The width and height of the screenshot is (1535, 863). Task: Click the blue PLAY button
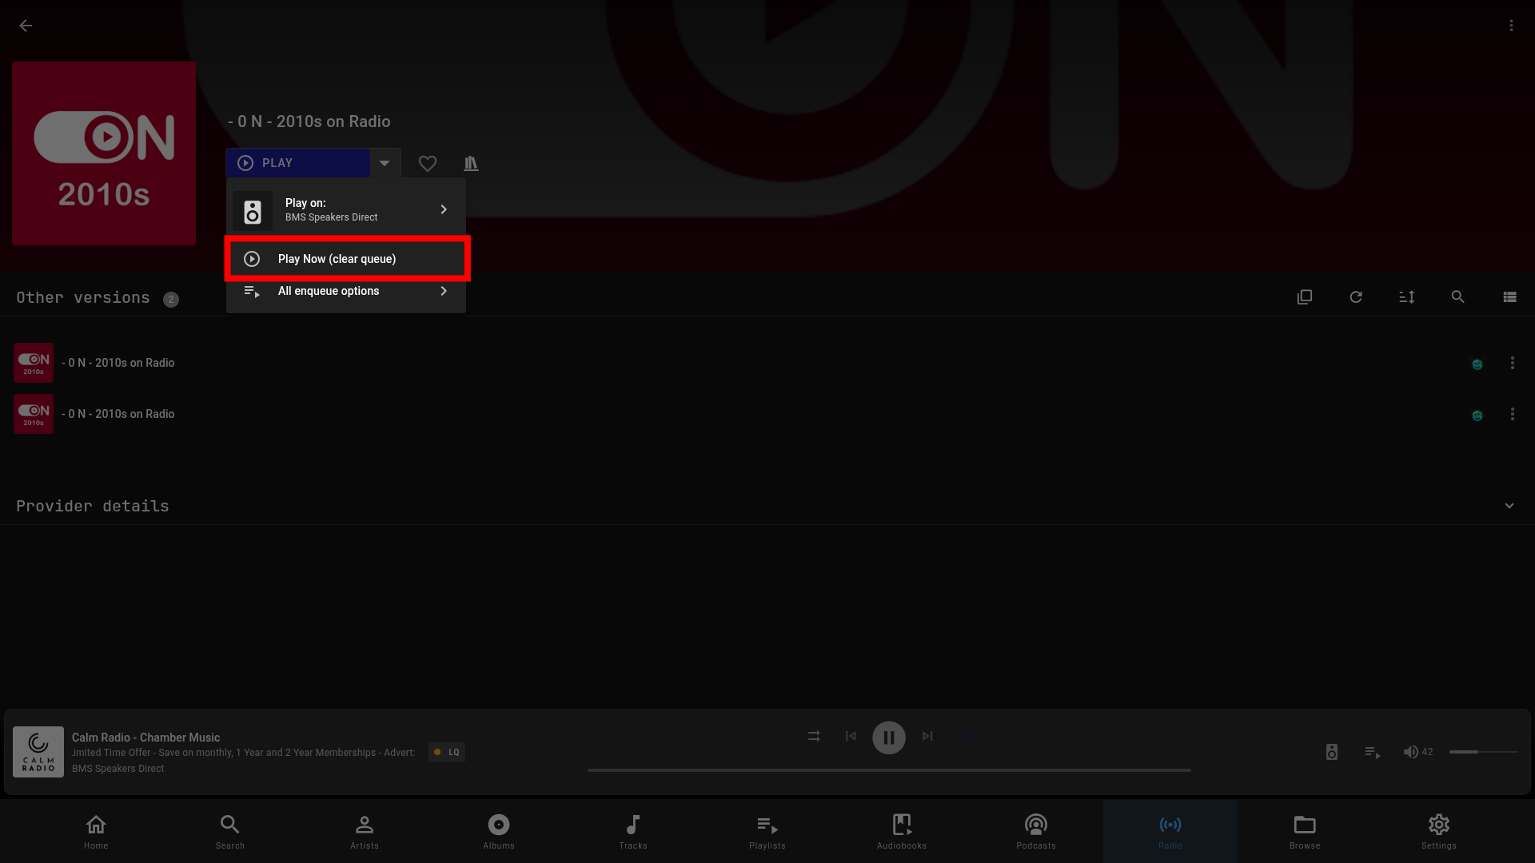297,163
